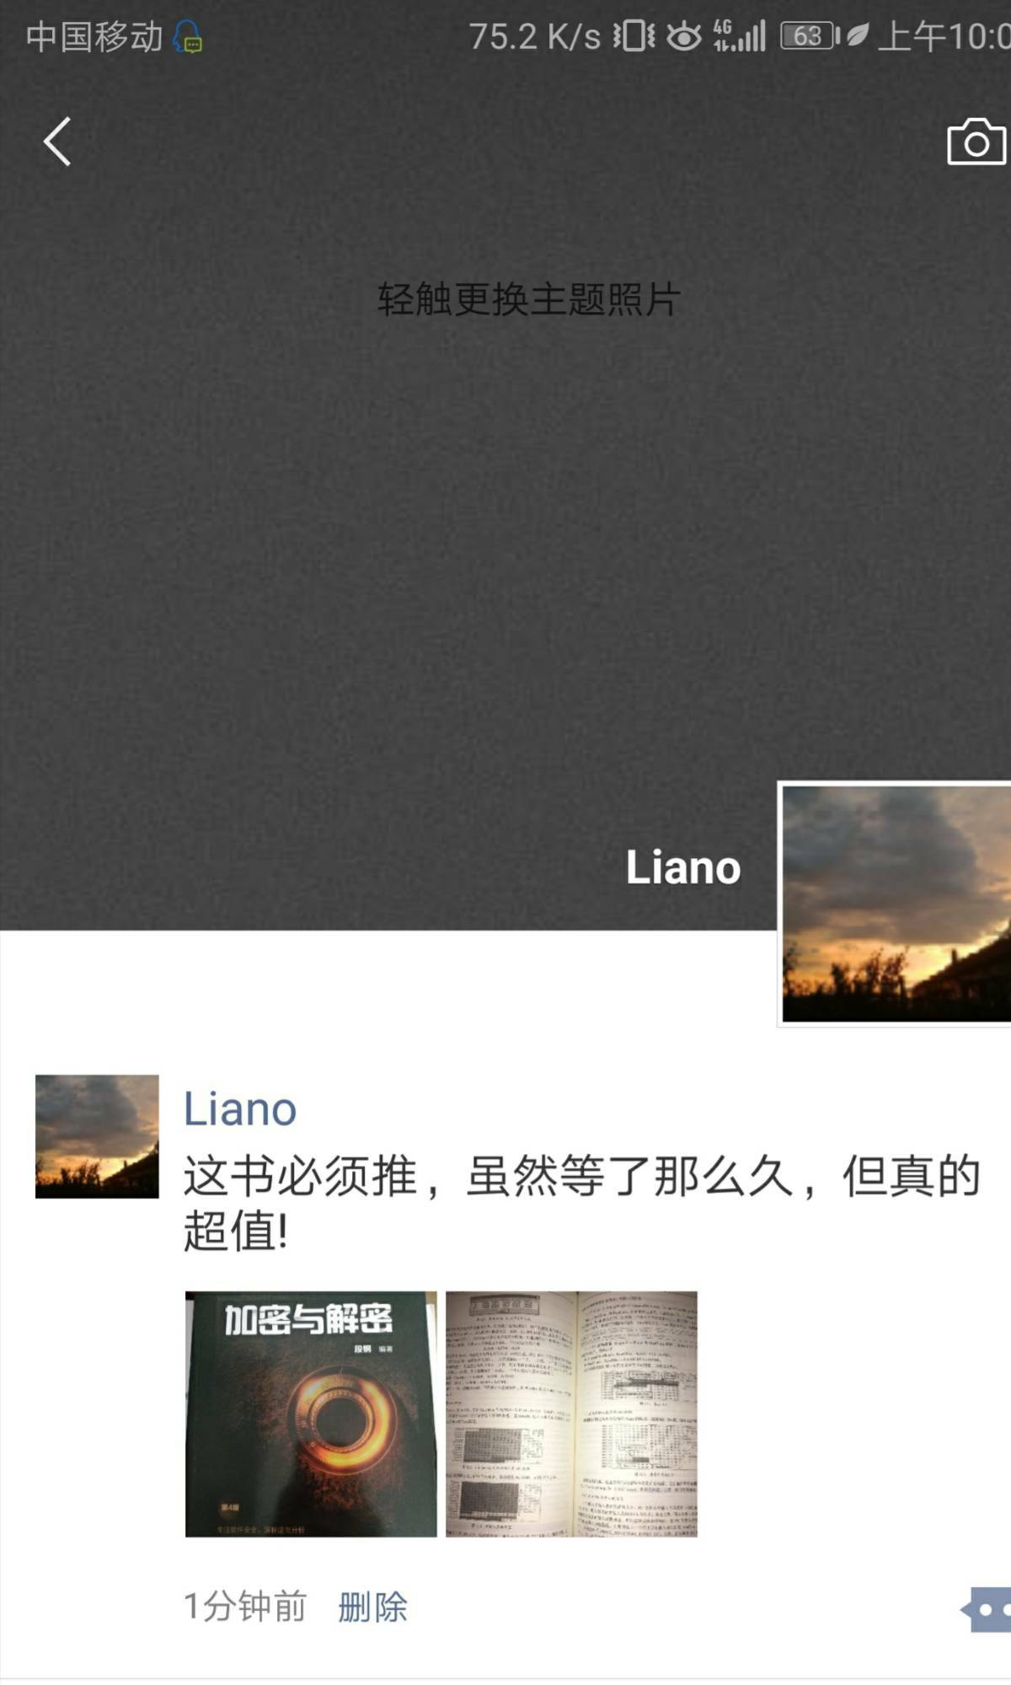Tap the 1分钟前 timestamp

pos(245,1607)
